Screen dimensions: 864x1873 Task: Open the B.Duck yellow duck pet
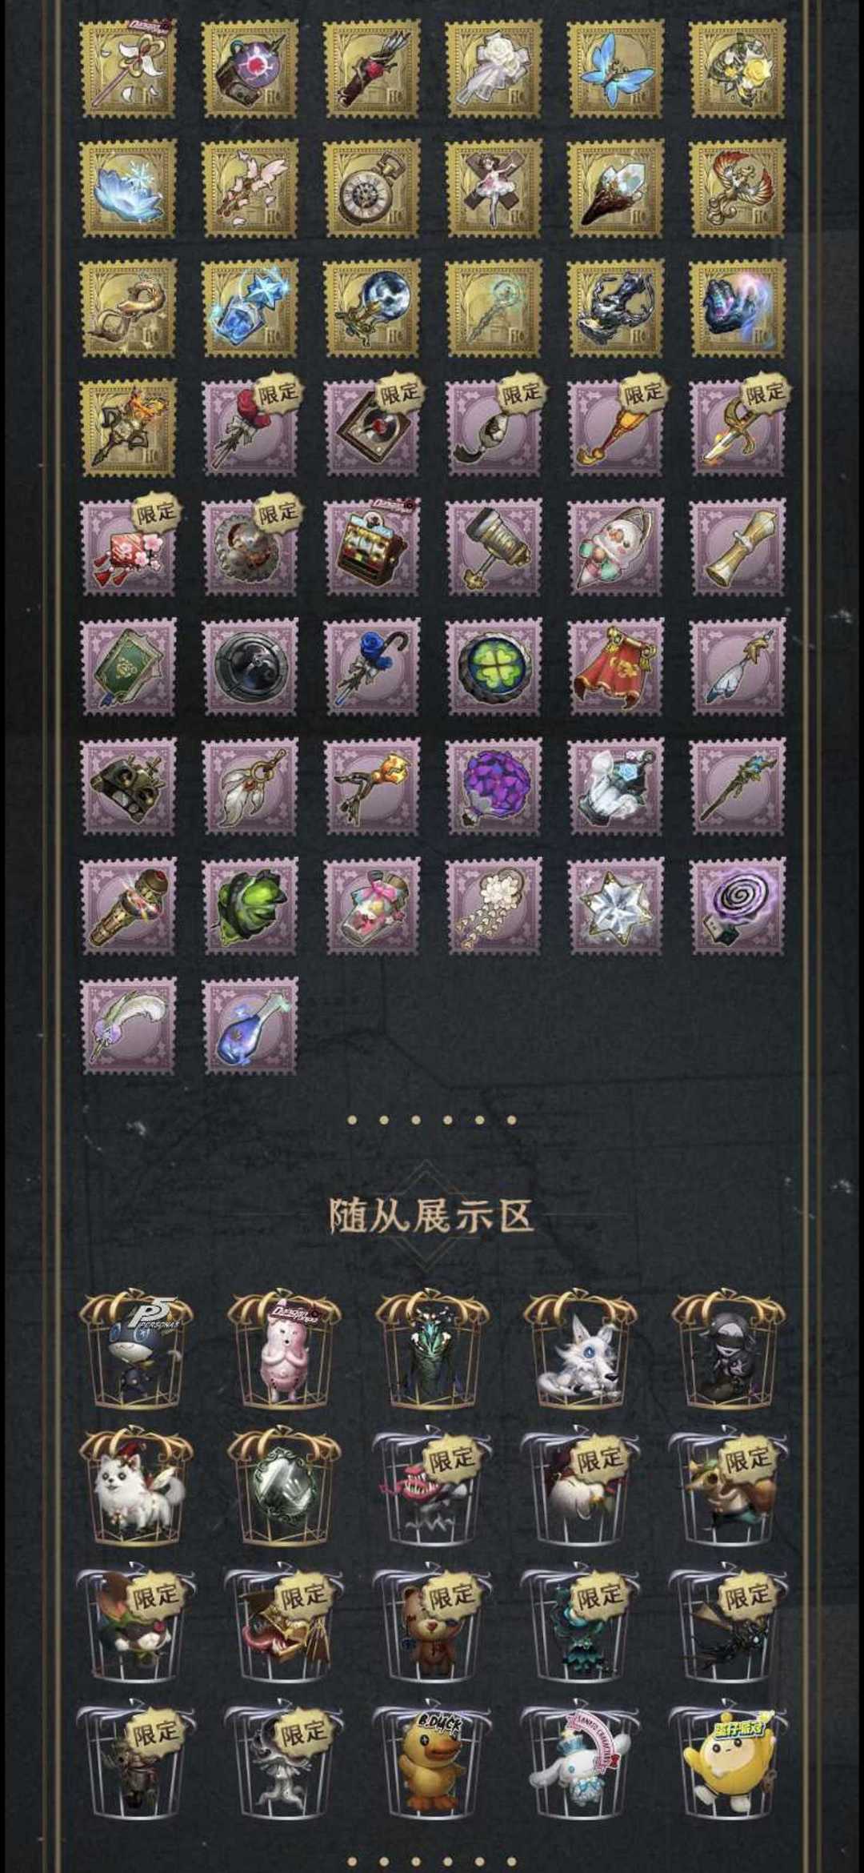[432, 1759]
